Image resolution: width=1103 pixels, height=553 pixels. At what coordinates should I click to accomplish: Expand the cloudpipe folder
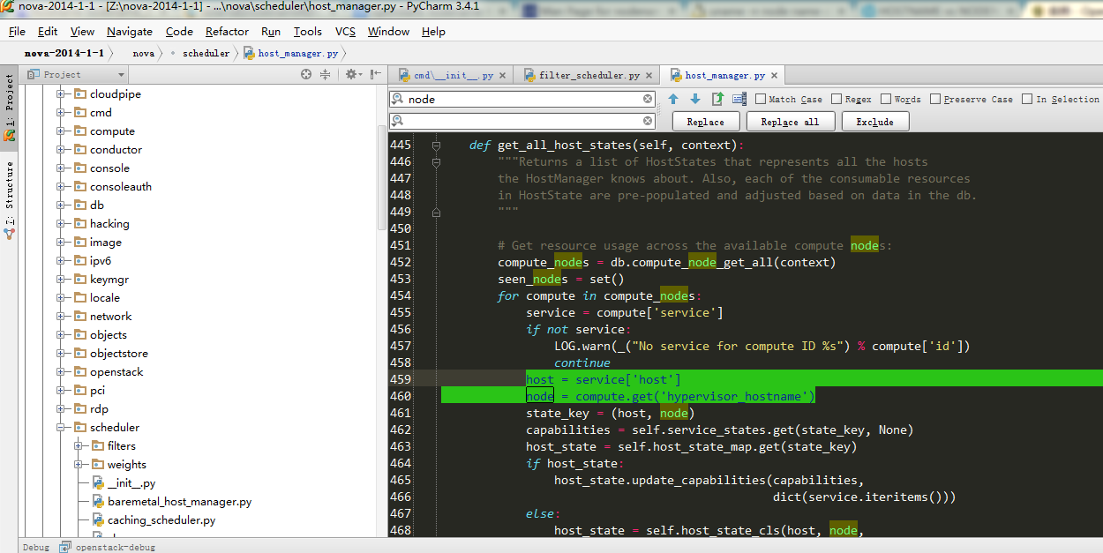pyautogui.click(x=61, y=94)
